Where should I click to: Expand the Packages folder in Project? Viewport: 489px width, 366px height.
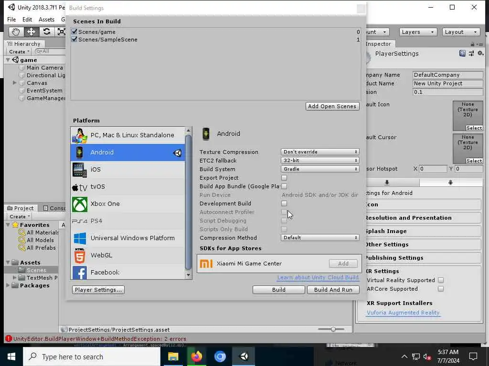tap(8, 285)
